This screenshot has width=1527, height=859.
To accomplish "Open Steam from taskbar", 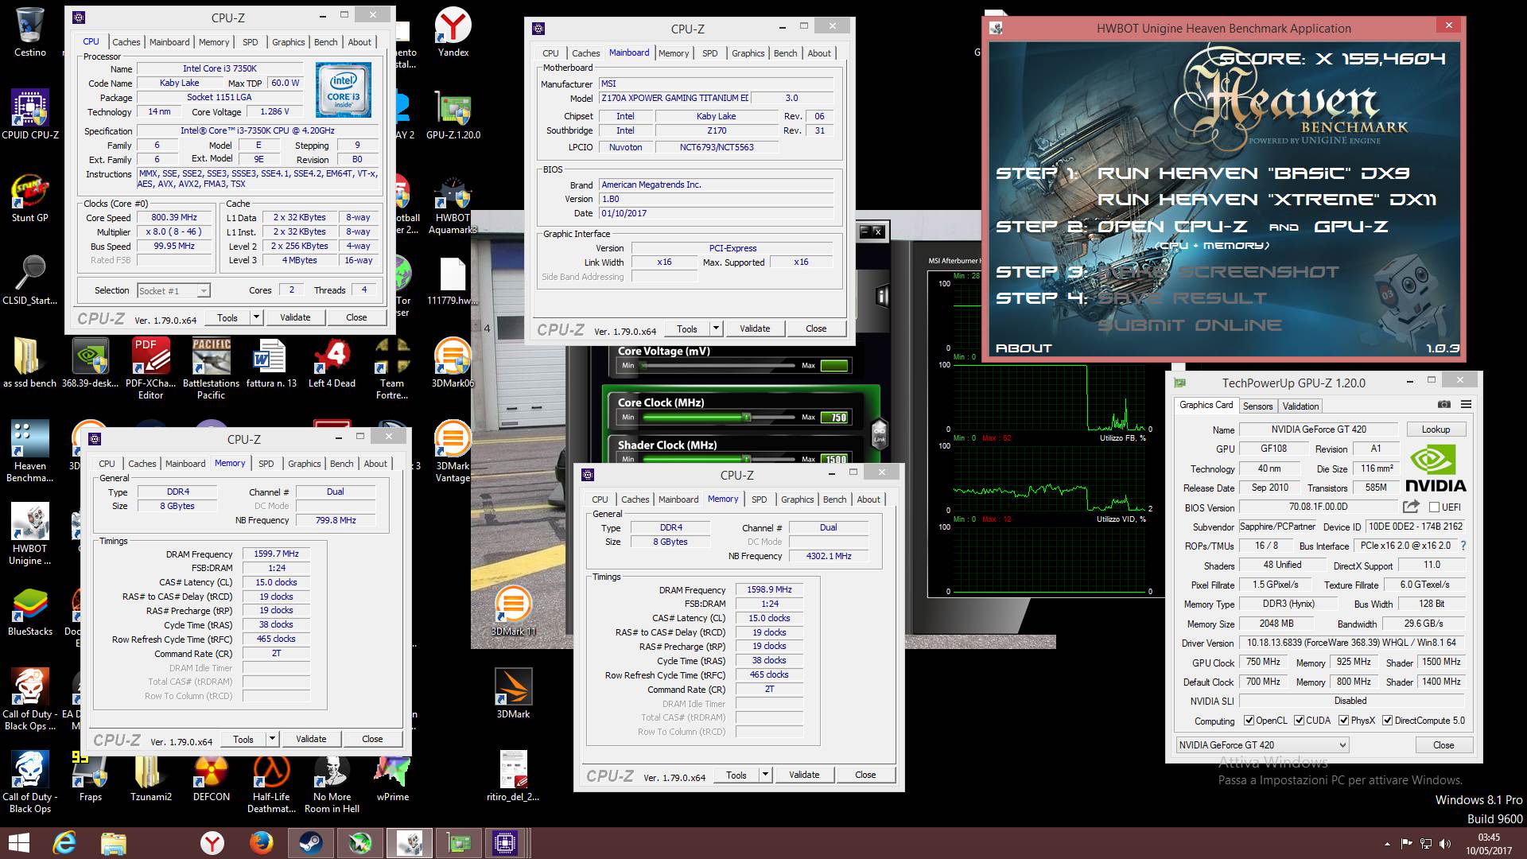I will 311,843.
